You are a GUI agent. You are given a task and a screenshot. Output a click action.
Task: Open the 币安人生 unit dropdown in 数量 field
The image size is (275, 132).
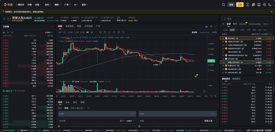pyautogui.click(x=209, y=121)
